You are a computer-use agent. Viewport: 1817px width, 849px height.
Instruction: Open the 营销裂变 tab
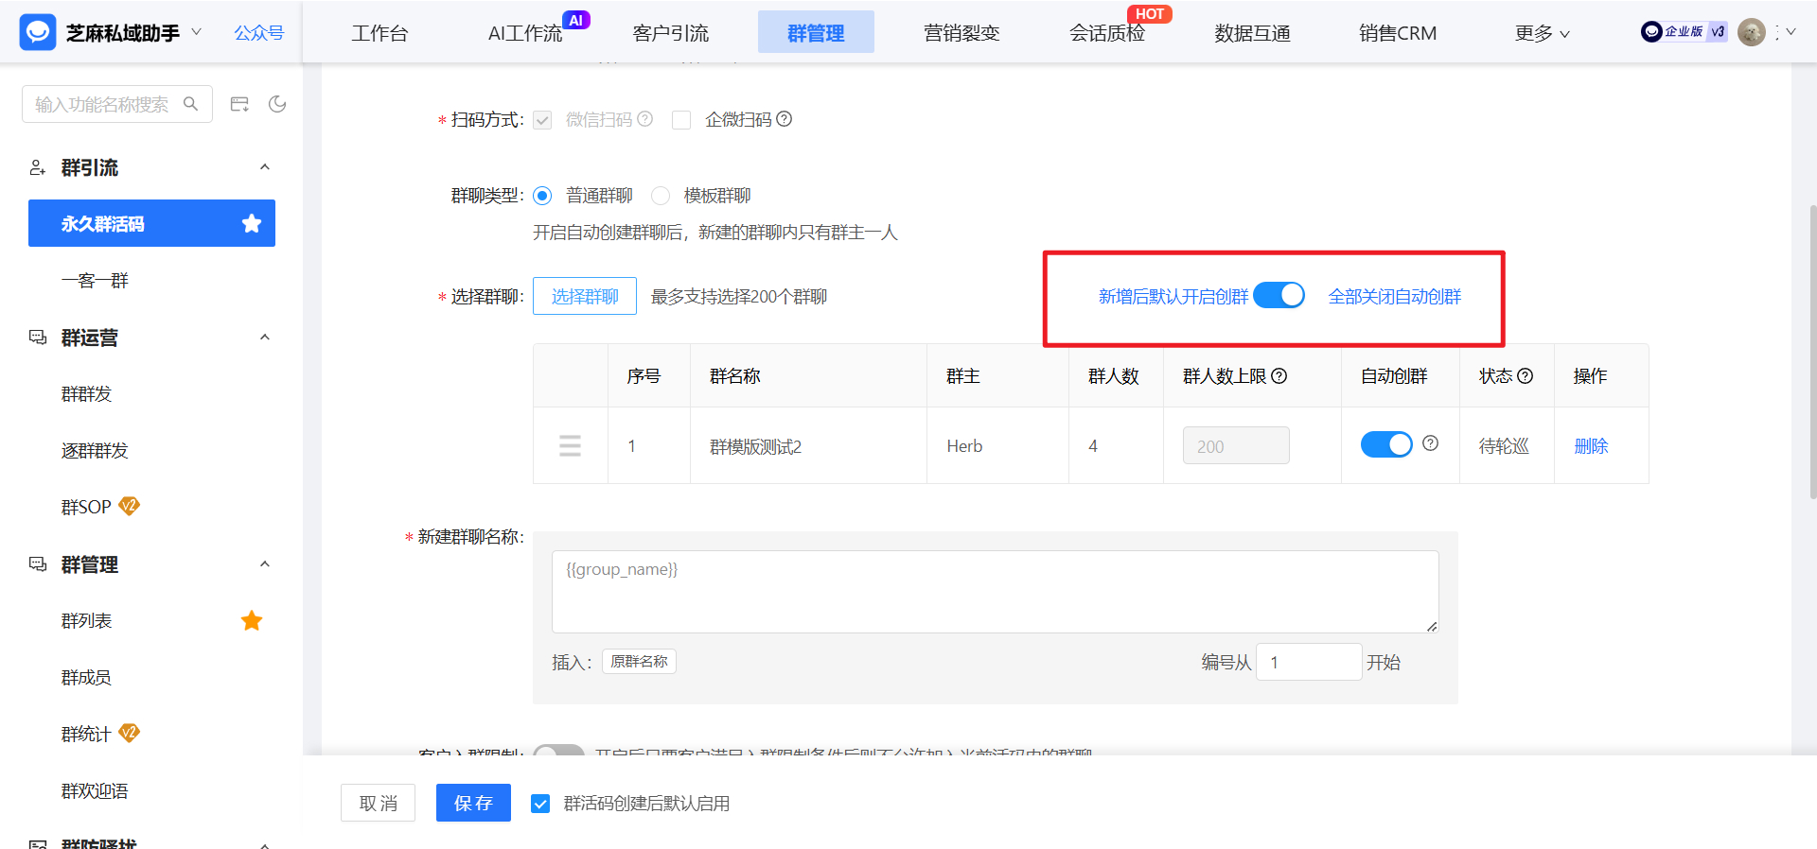[x=961, y=33]
